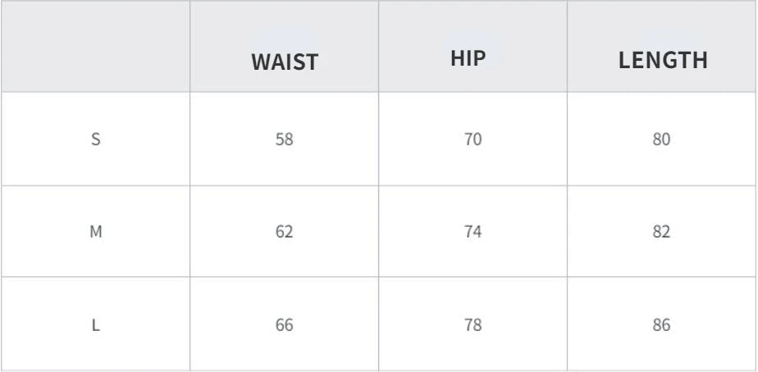Click waist value 62 for size M
758x372 pixels.
click(x=284, y=232)
